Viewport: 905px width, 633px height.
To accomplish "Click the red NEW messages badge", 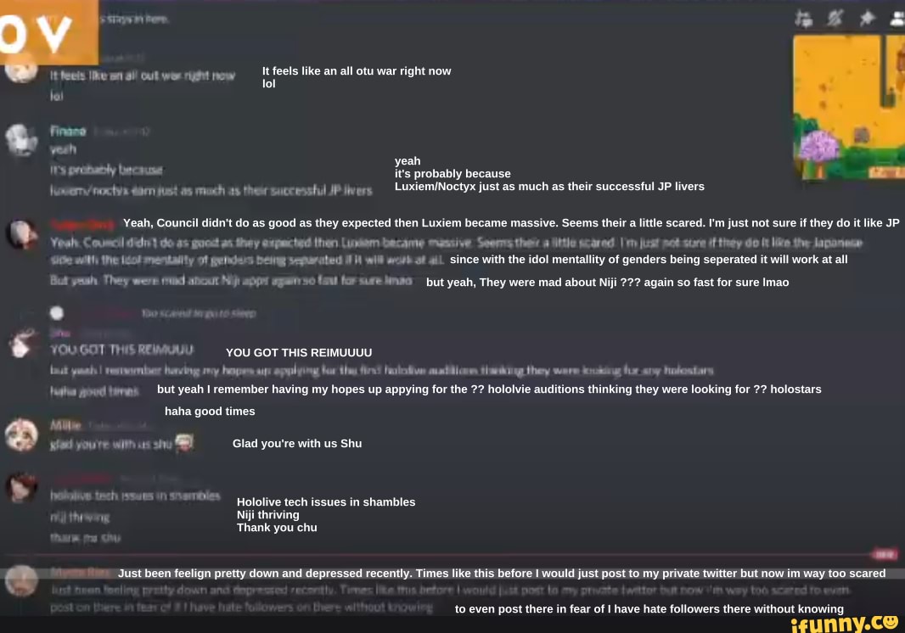I will pyautogui.click(x=885, y=554).
